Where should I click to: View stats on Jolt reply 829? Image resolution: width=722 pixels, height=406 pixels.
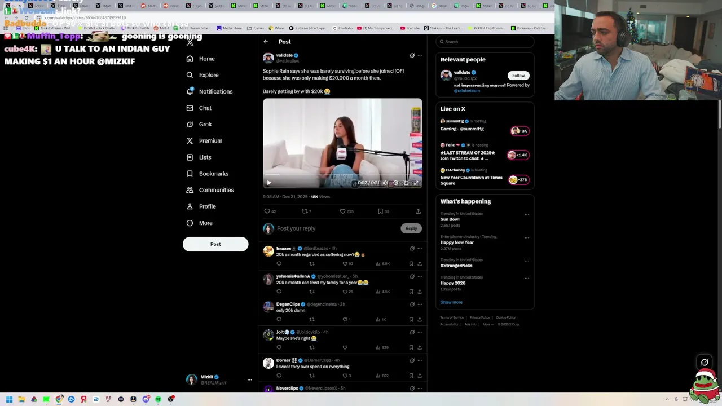382,347
